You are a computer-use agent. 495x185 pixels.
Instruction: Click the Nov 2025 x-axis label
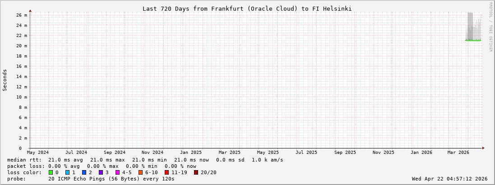point(383,153)
